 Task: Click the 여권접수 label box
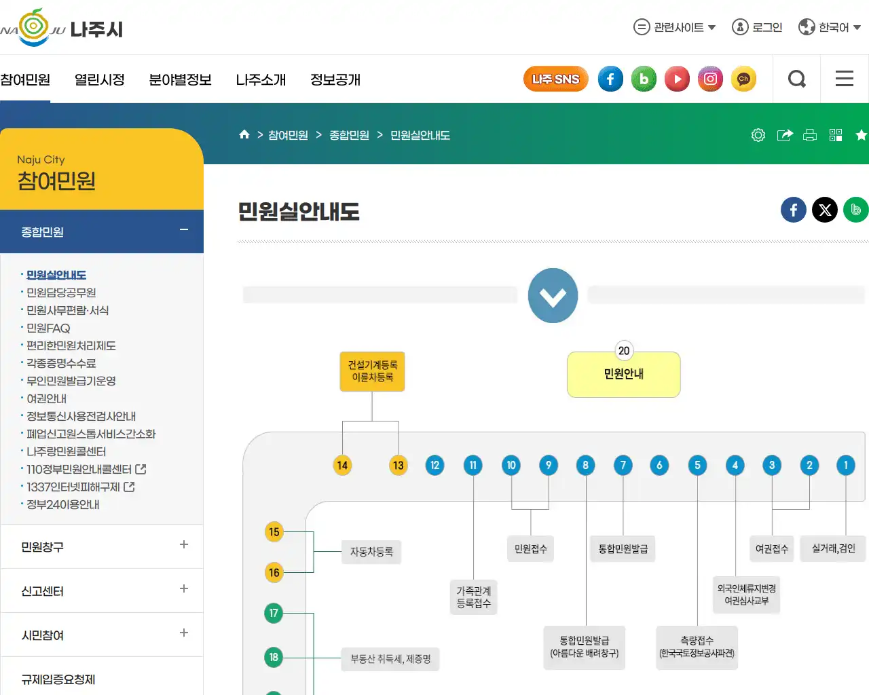click(x=772, y=549)
